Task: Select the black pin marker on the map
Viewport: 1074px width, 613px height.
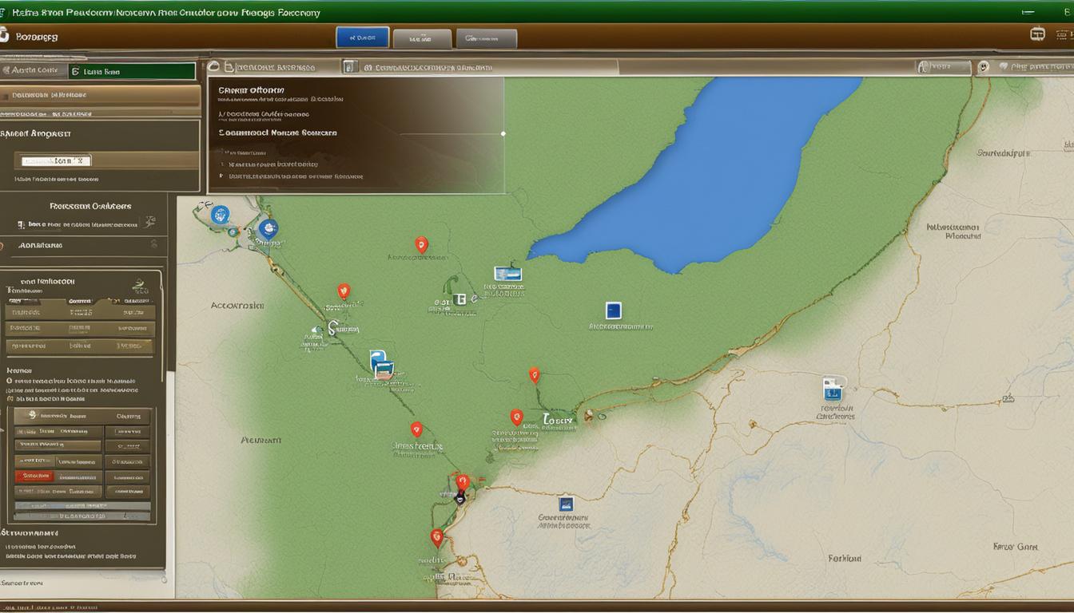Action: click(459, 498)
